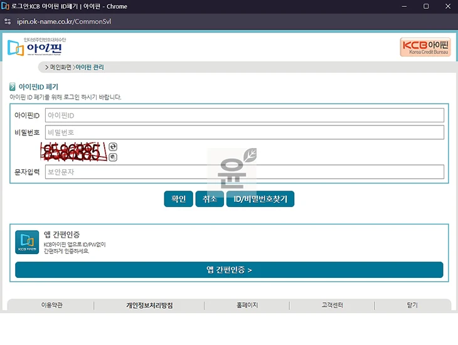The height and width of the screenshot is (345, 458).
Task: Click the KCB 아이핀 app icon
Action: point(27,242)
